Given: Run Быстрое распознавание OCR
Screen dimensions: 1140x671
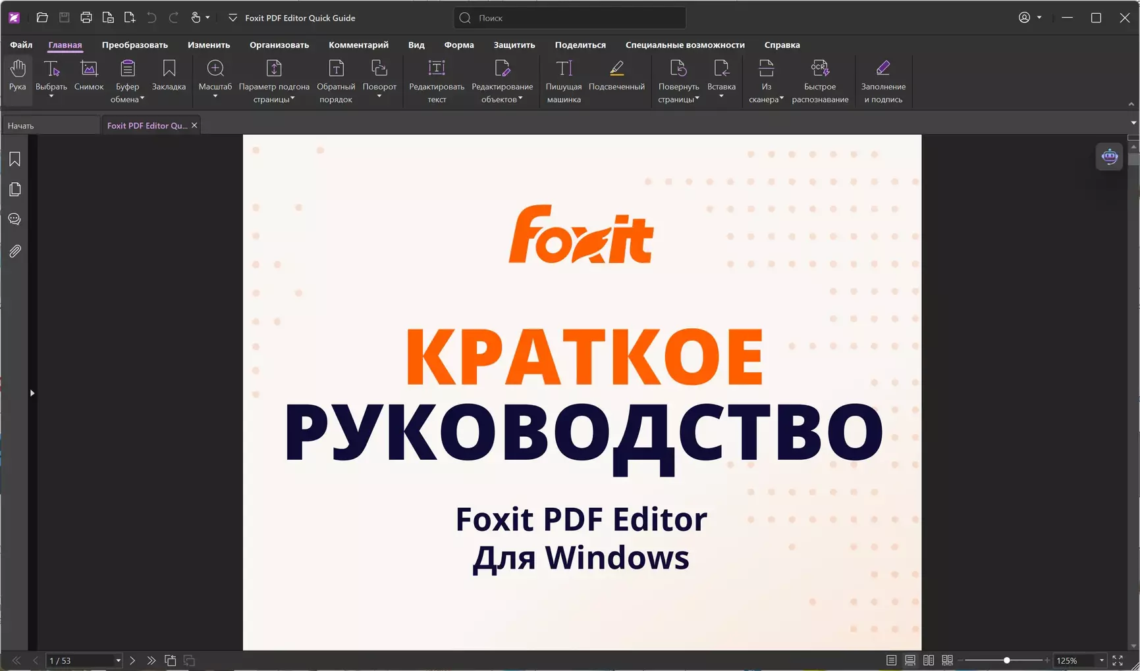Looking at the screenshot, I should point(820,82).
